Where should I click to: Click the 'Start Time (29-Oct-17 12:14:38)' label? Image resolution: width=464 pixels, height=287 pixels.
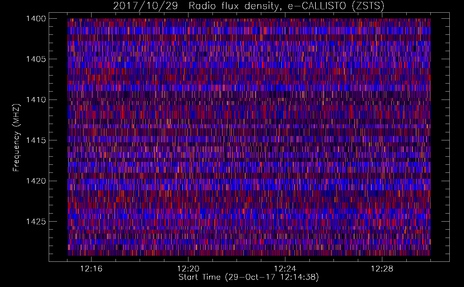(x=249, y=277)
